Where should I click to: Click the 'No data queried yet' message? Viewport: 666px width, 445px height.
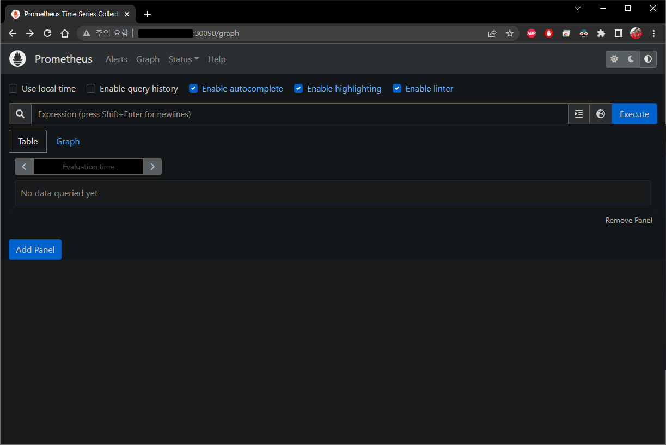[59, 193]
